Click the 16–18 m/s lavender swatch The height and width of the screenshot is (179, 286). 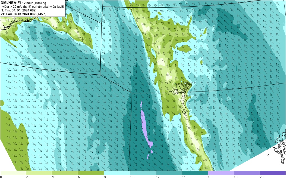(221, 173)
